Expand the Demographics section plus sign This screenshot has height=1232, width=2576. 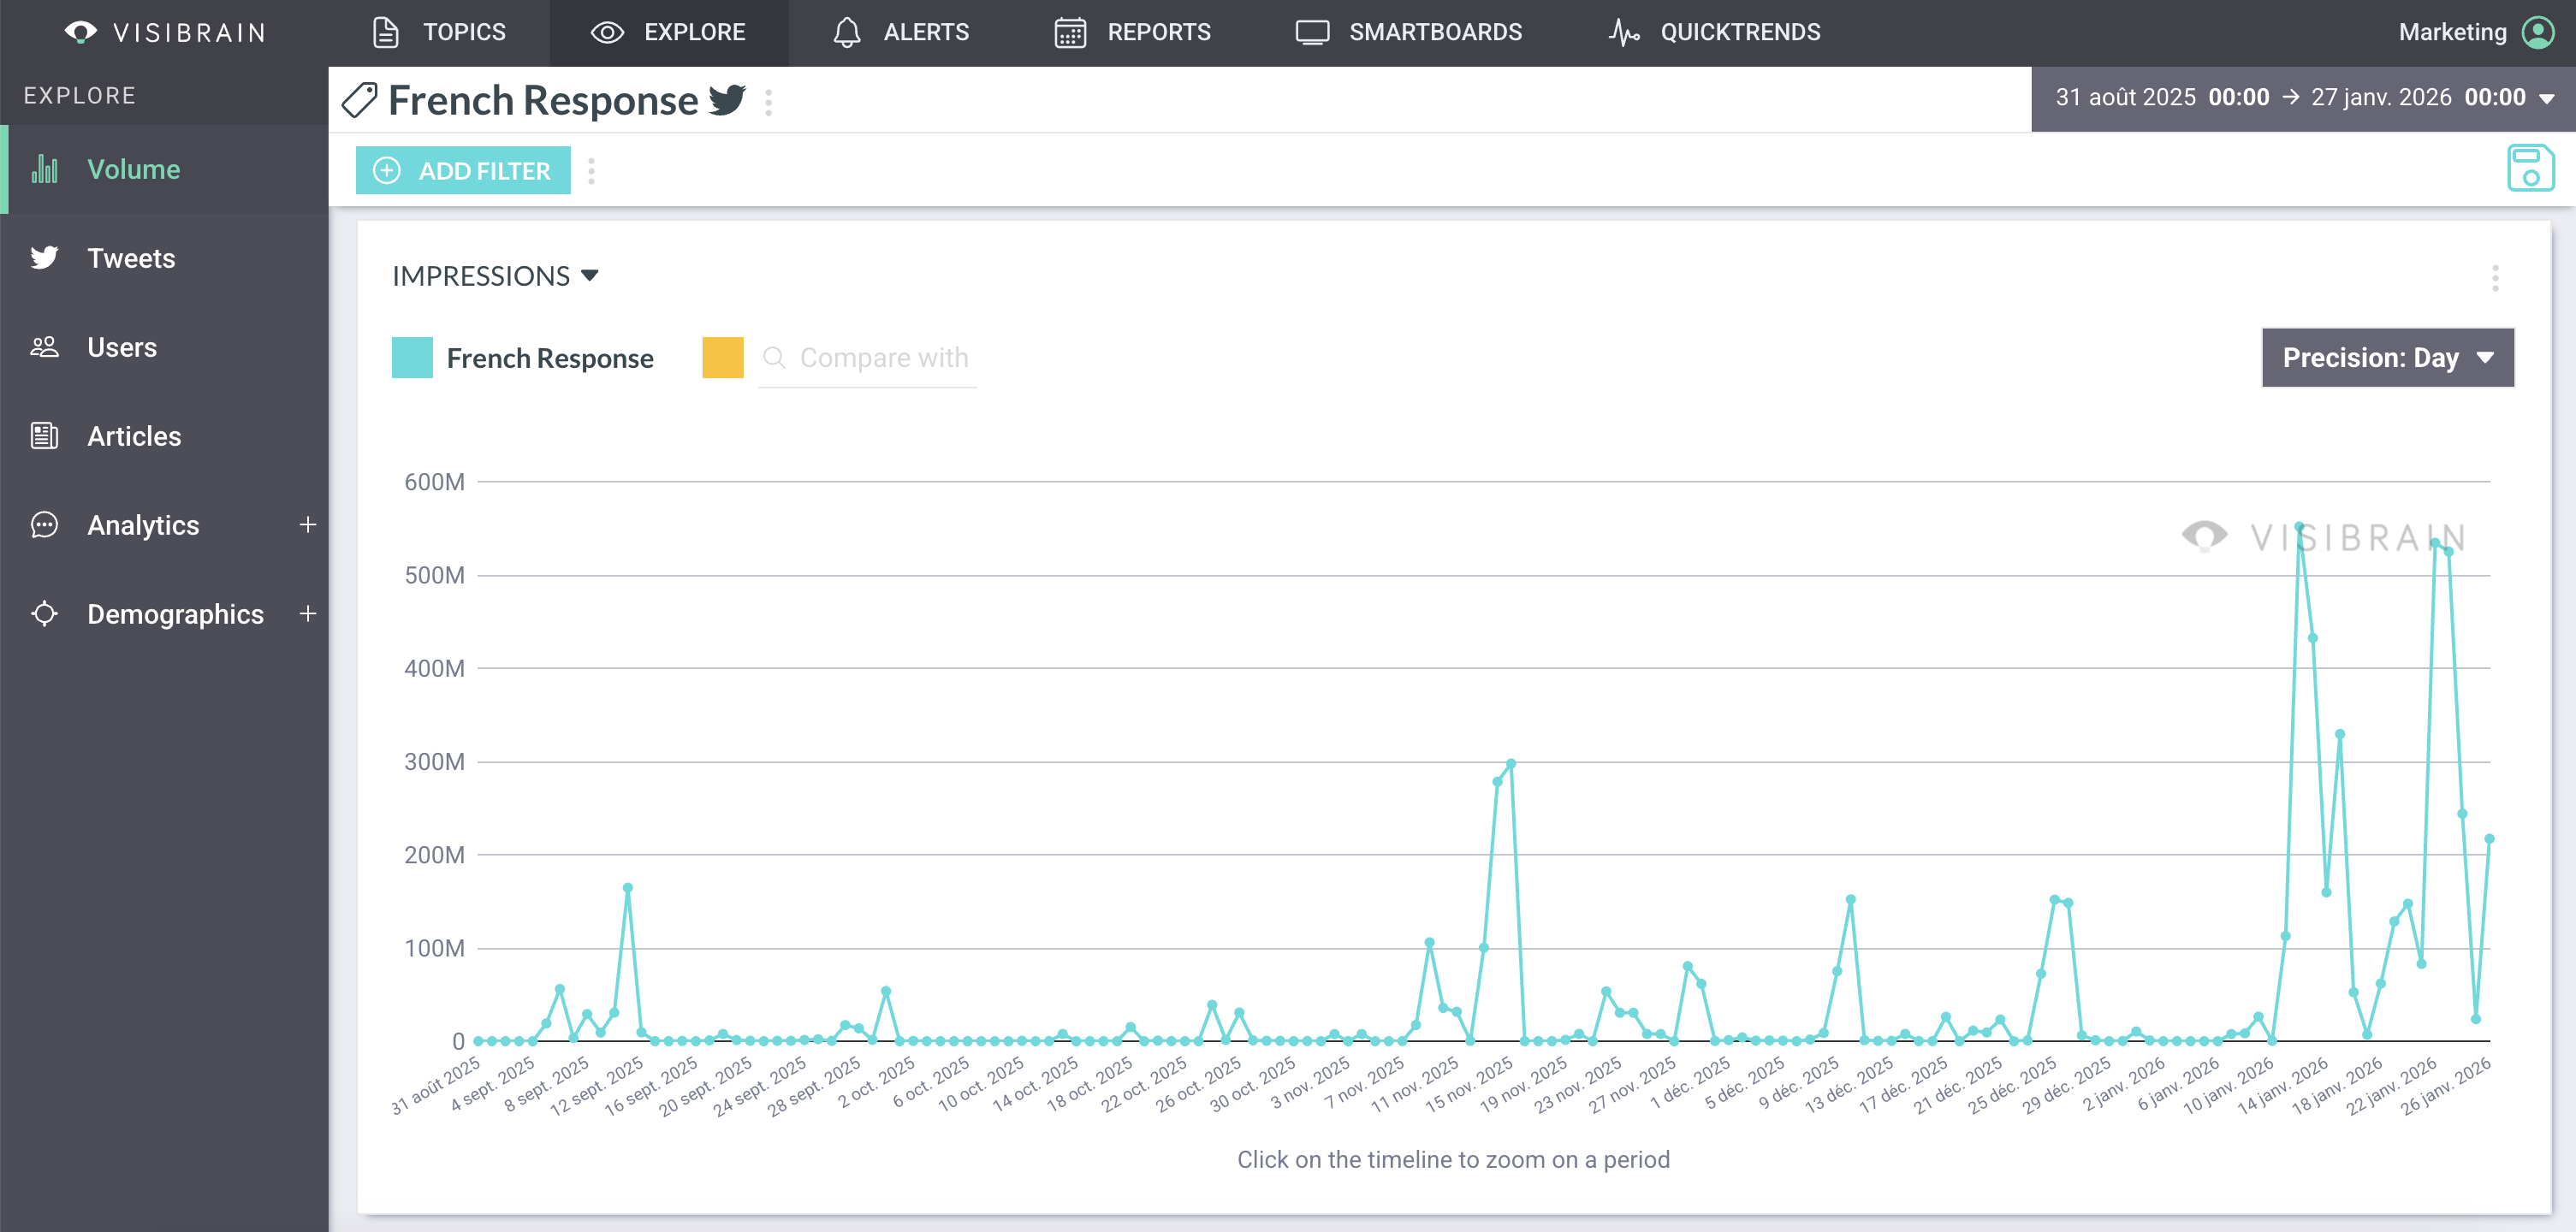(x=308, y=614)
